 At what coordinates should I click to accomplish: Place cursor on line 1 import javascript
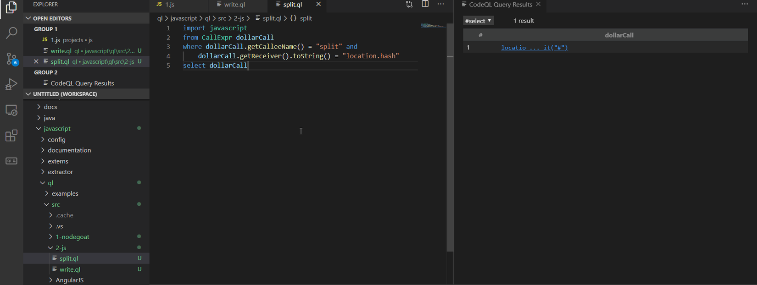tap(215, 28)
